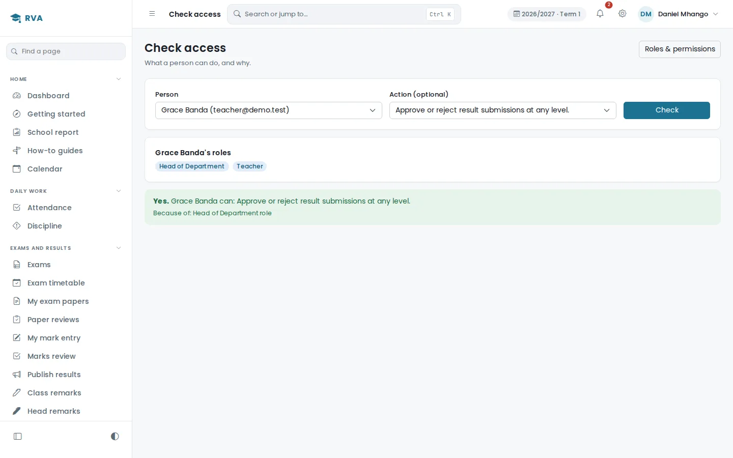733x458 pixels.
Task: Focus the Search or jump to field
Action: (344, 14)
